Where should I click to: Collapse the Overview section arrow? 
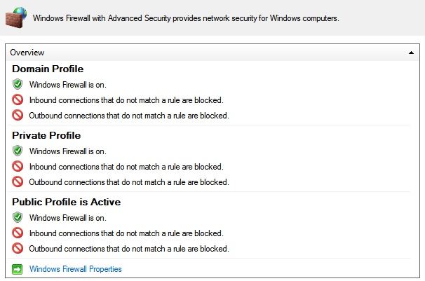point(411,53)
